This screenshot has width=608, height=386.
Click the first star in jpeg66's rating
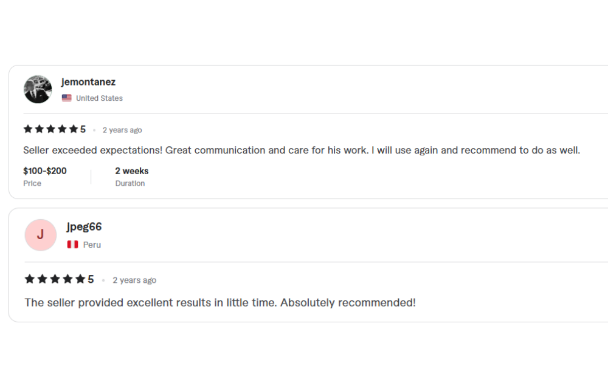pyautogui.click(x=30, y=279)
